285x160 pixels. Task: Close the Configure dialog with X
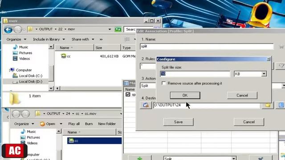pos(269,59)
